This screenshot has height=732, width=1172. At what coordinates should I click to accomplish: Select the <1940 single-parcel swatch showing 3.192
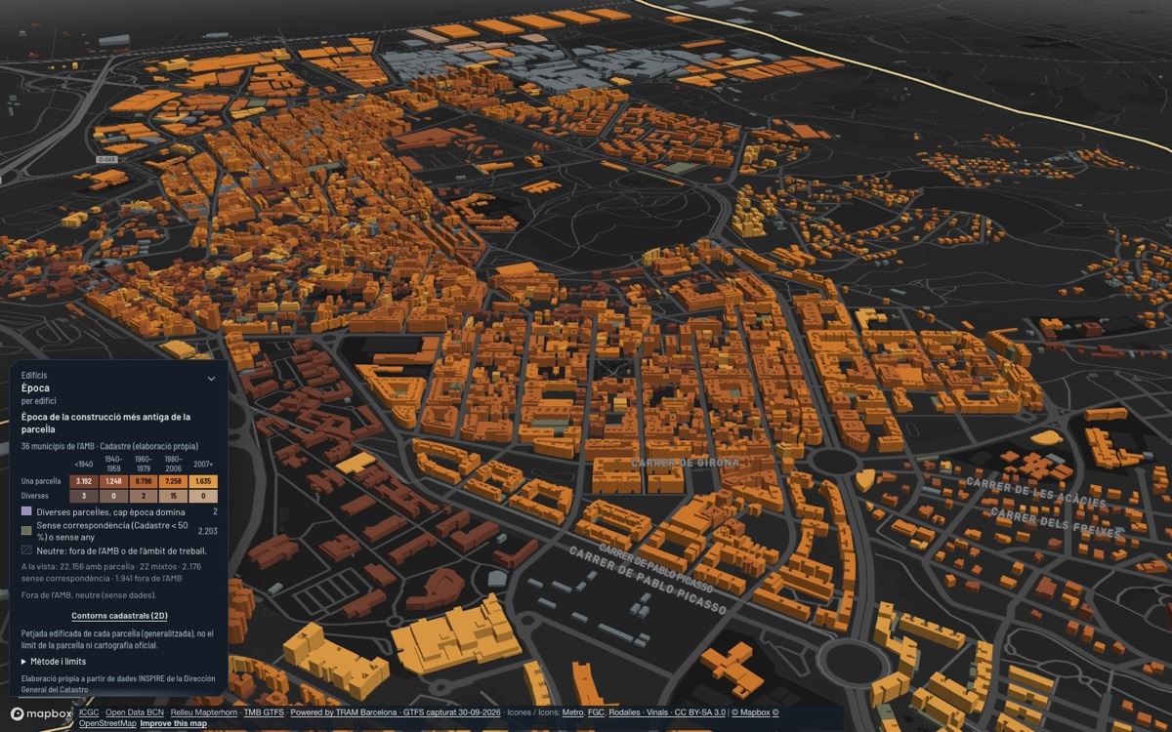(x=85, y=481)
